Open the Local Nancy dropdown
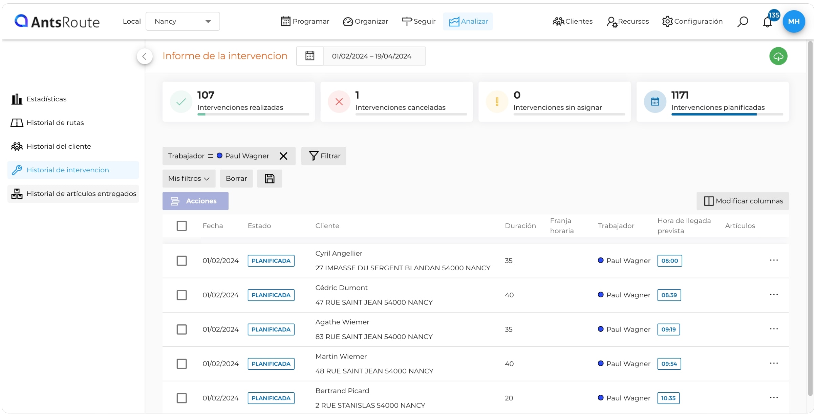 [x=183, y=21]
